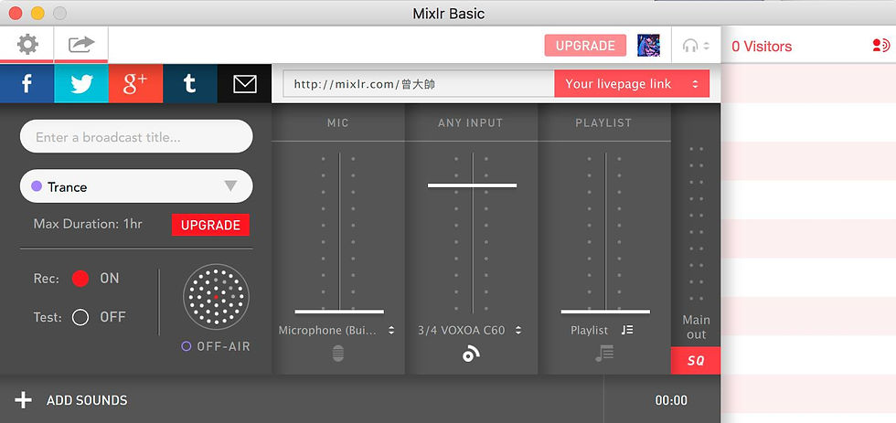
Task: Click the MIC channel volume fader
Action: pyautogui.click(x=339, y=312)
